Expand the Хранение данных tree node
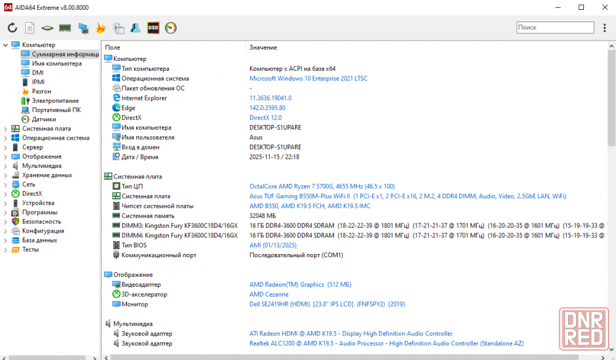 [6, 175]
